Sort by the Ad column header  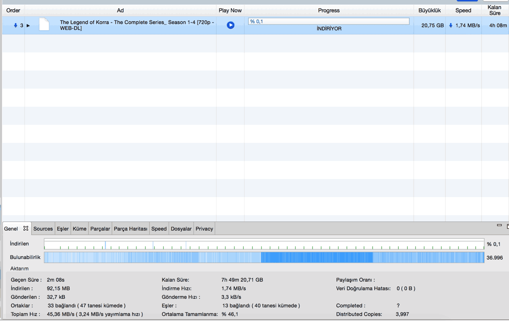click(120, 10)
